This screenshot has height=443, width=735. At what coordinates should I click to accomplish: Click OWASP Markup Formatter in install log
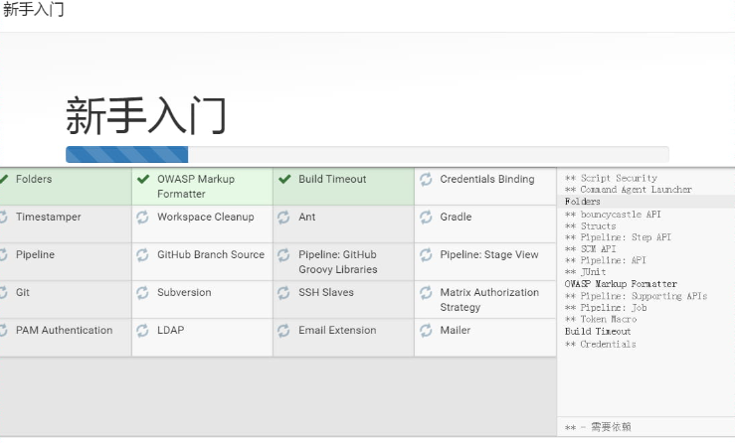(621, 284)
